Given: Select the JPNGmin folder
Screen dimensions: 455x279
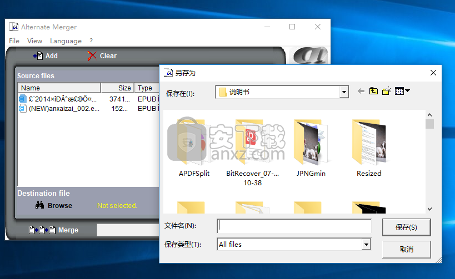Looking at the screenshot, I should [311, 148].
